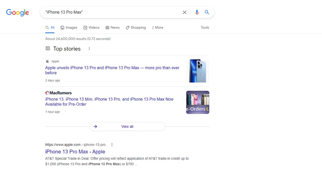
Task: Click the View all stories button
Action: coord(127,126)
